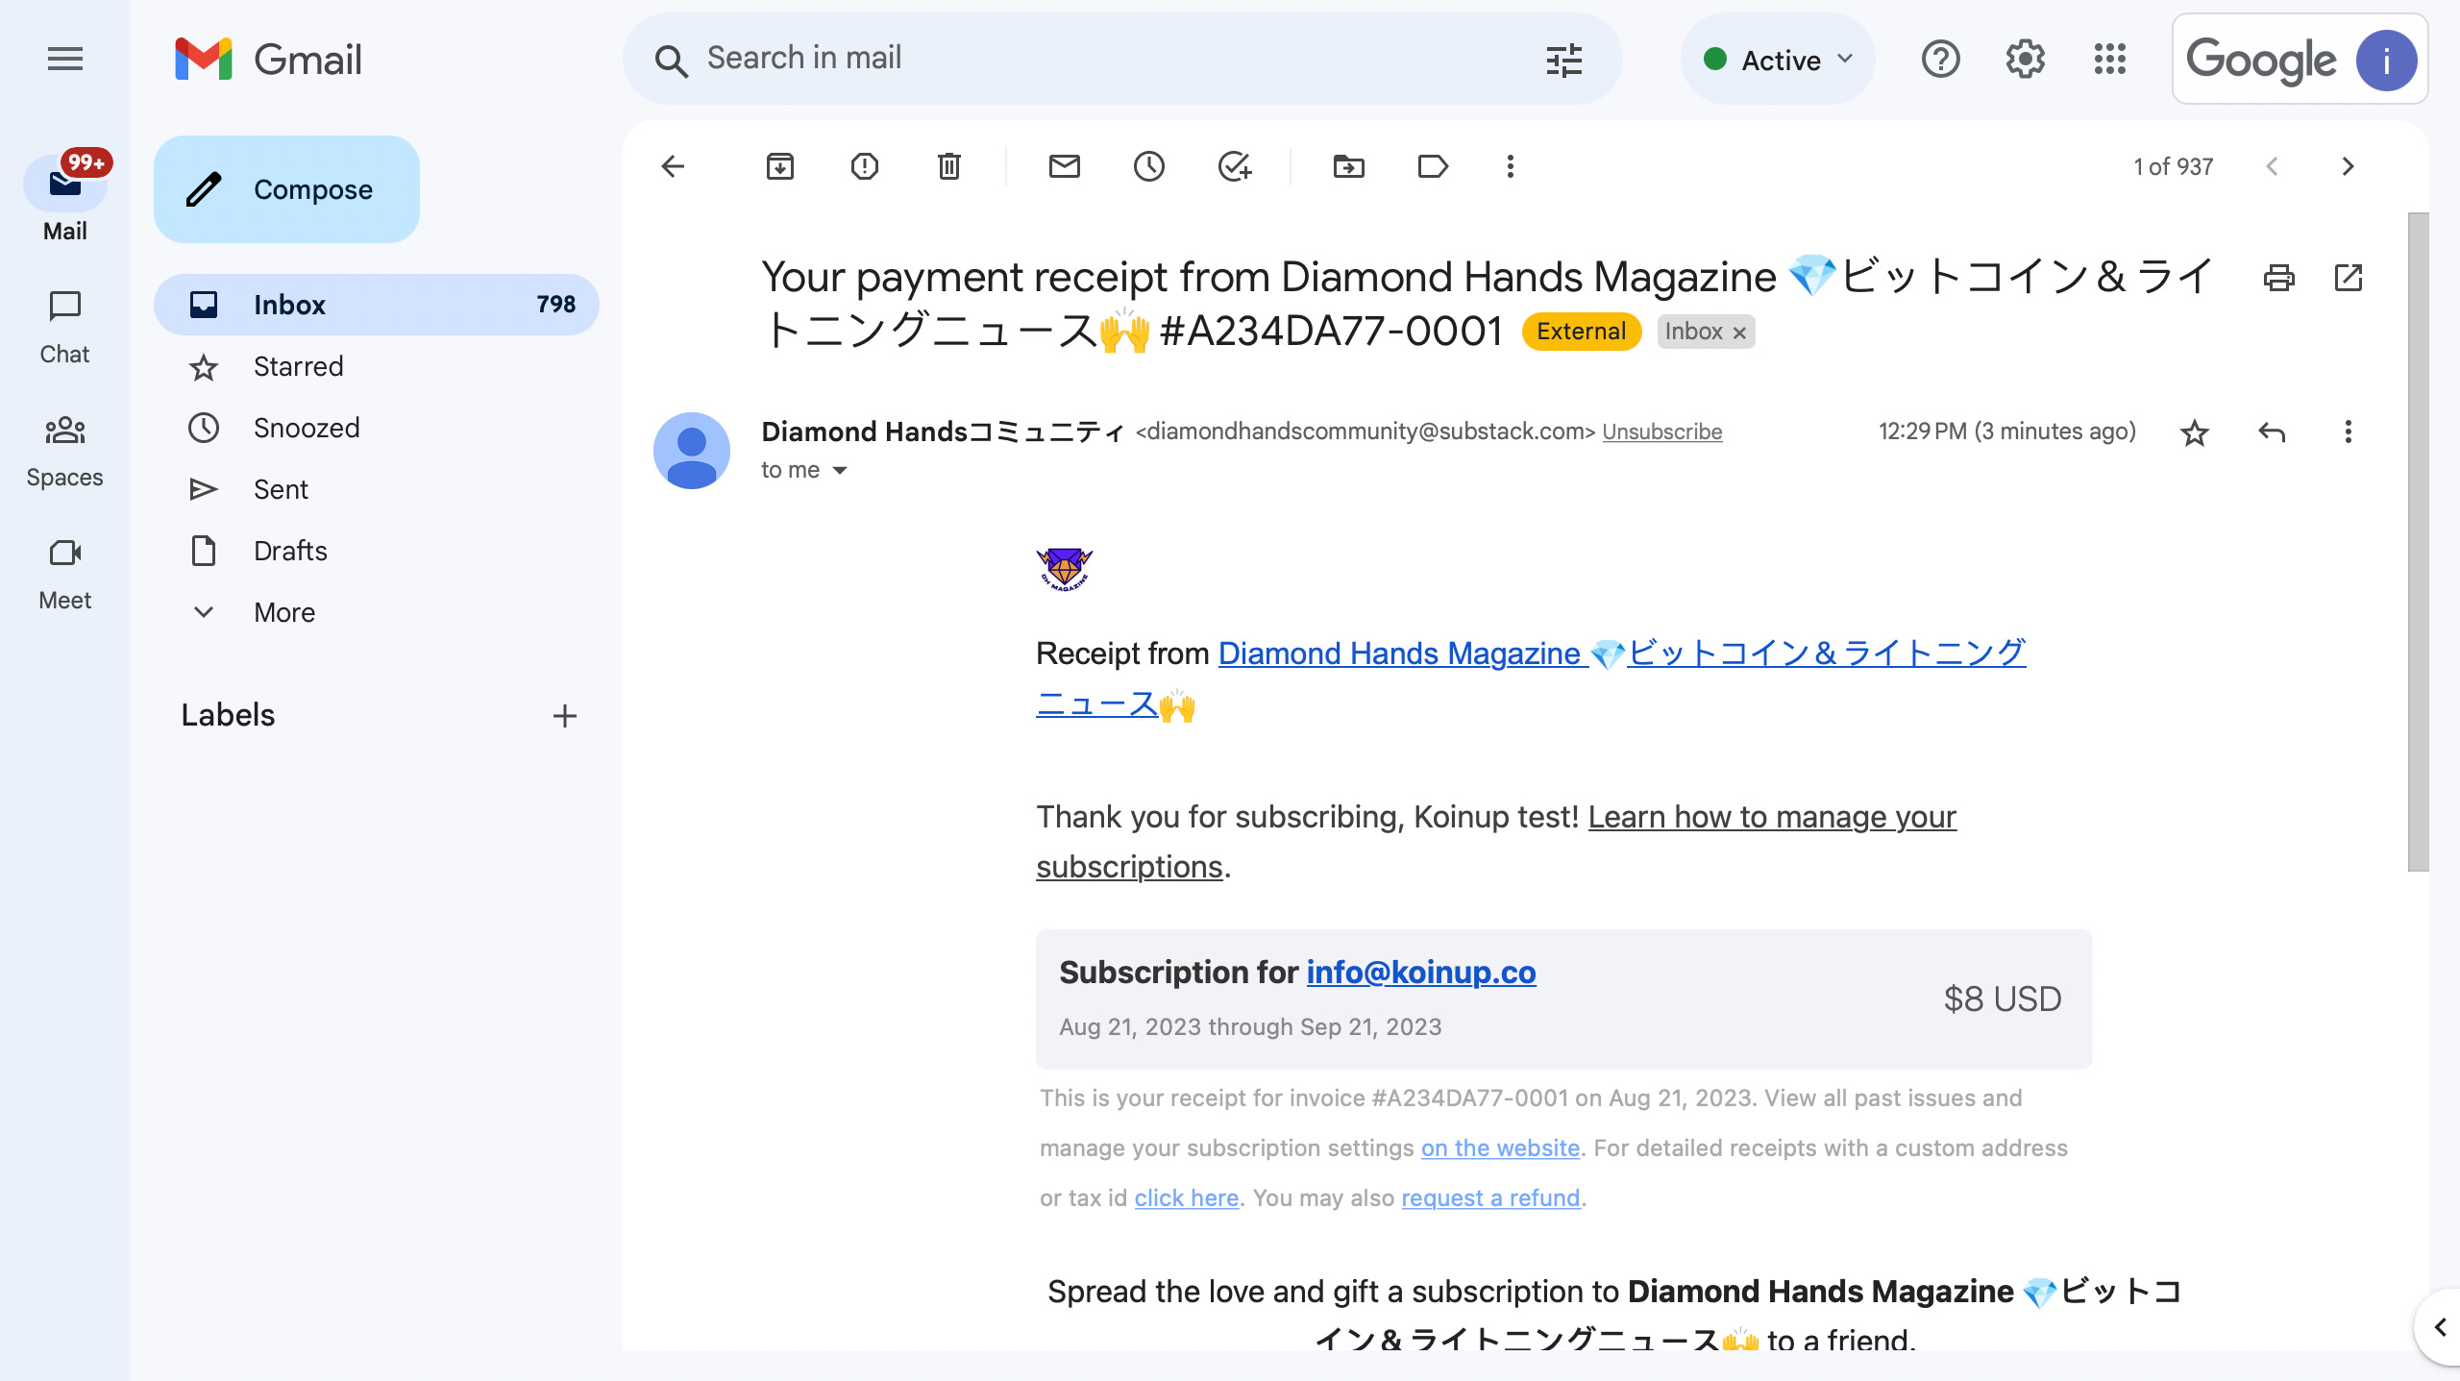The height and width of the screenshot is (1381, 2460).
Task: Add this email to Tasks
Action: [1234, 166]
